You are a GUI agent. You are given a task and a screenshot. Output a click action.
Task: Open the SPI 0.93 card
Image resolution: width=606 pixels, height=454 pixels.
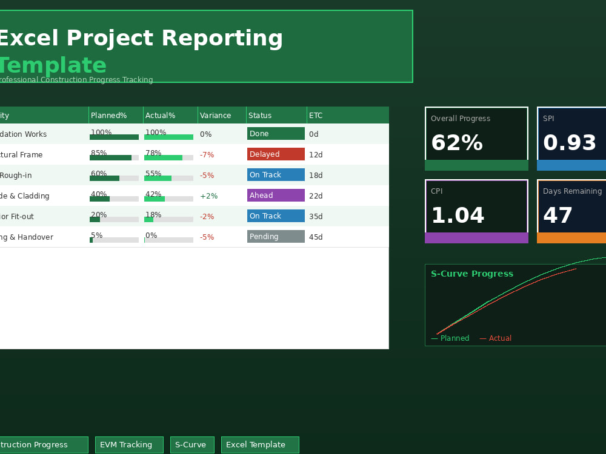571,139
